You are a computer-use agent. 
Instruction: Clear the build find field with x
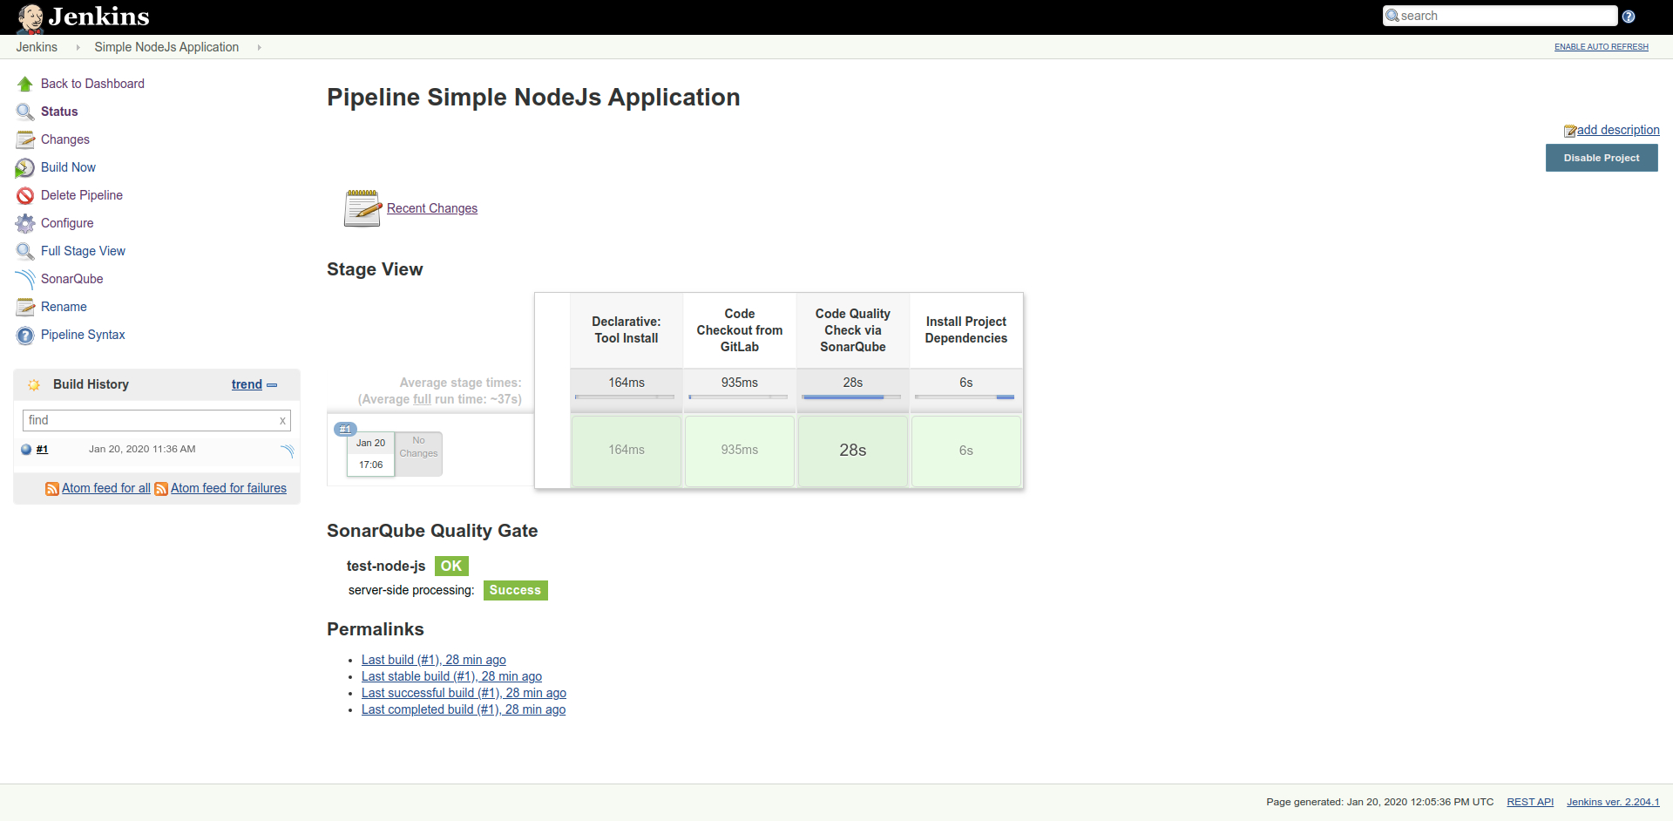click(282, 421)
